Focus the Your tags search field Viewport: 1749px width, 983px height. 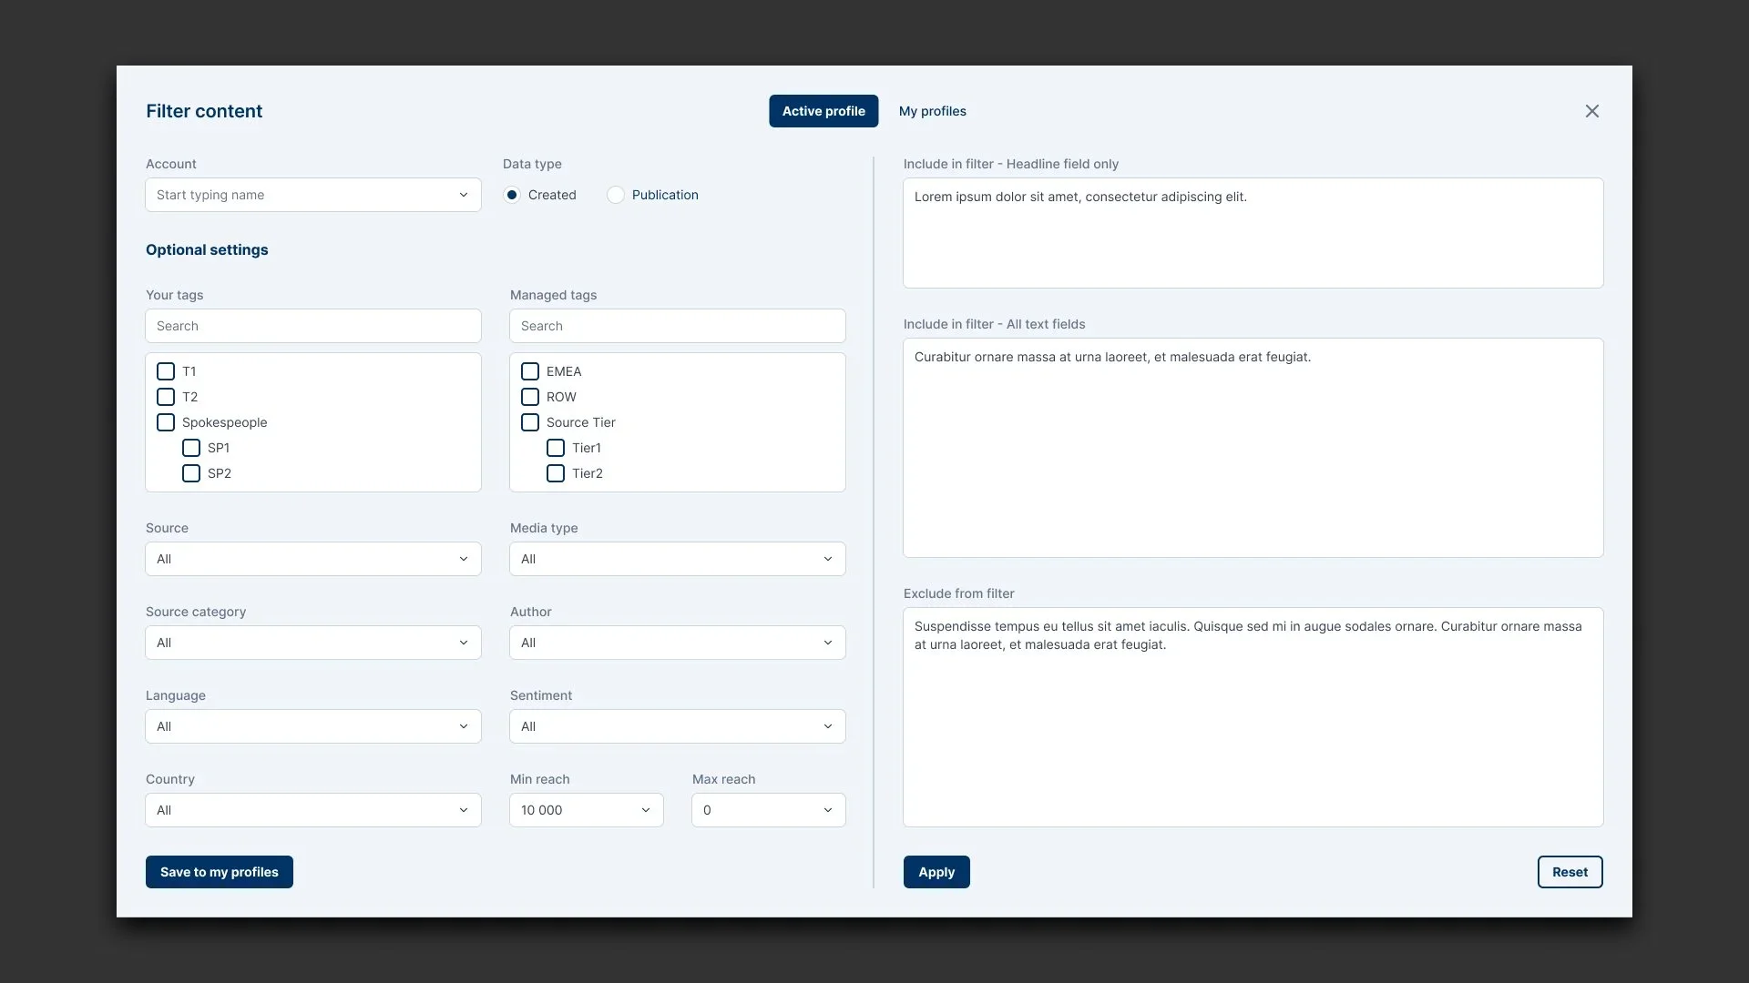pyautogui.click(x=312, y=326)
